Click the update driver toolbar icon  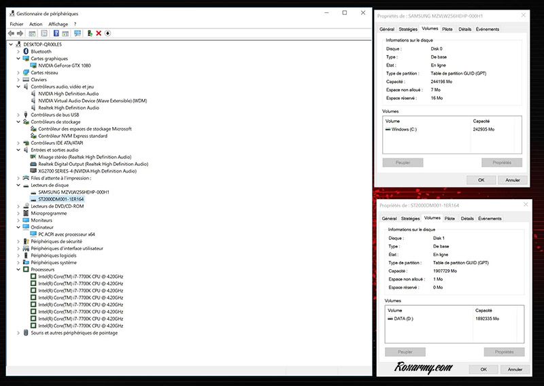pyautogui.click(x=89, y=33)
